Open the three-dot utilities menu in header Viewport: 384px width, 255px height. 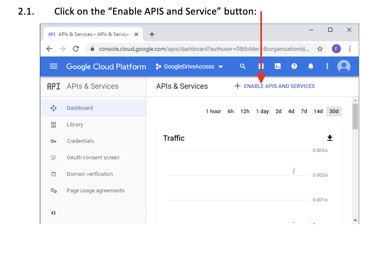(327, 66)
